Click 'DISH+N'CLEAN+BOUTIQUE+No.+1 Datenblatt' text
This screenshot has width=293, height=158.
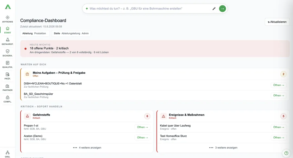point(53,84)
